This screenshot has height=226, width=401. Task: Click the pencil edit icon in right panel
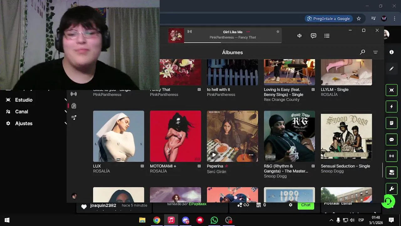392,69
